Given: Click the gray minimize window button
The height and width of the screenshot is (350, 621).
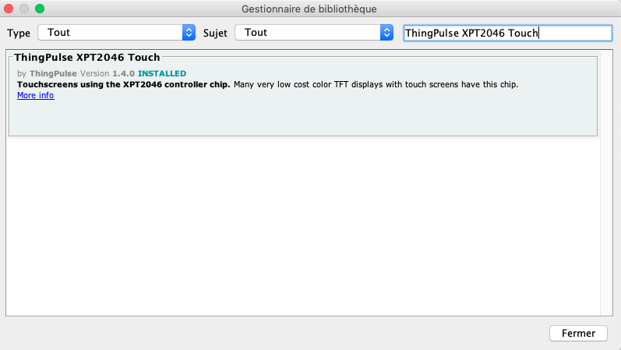Looking at the screenshot, I should point(25,9).
